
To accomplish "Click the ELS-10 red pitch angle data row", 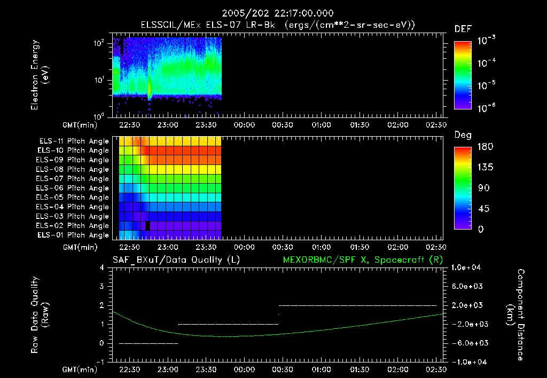I will 170,151.
